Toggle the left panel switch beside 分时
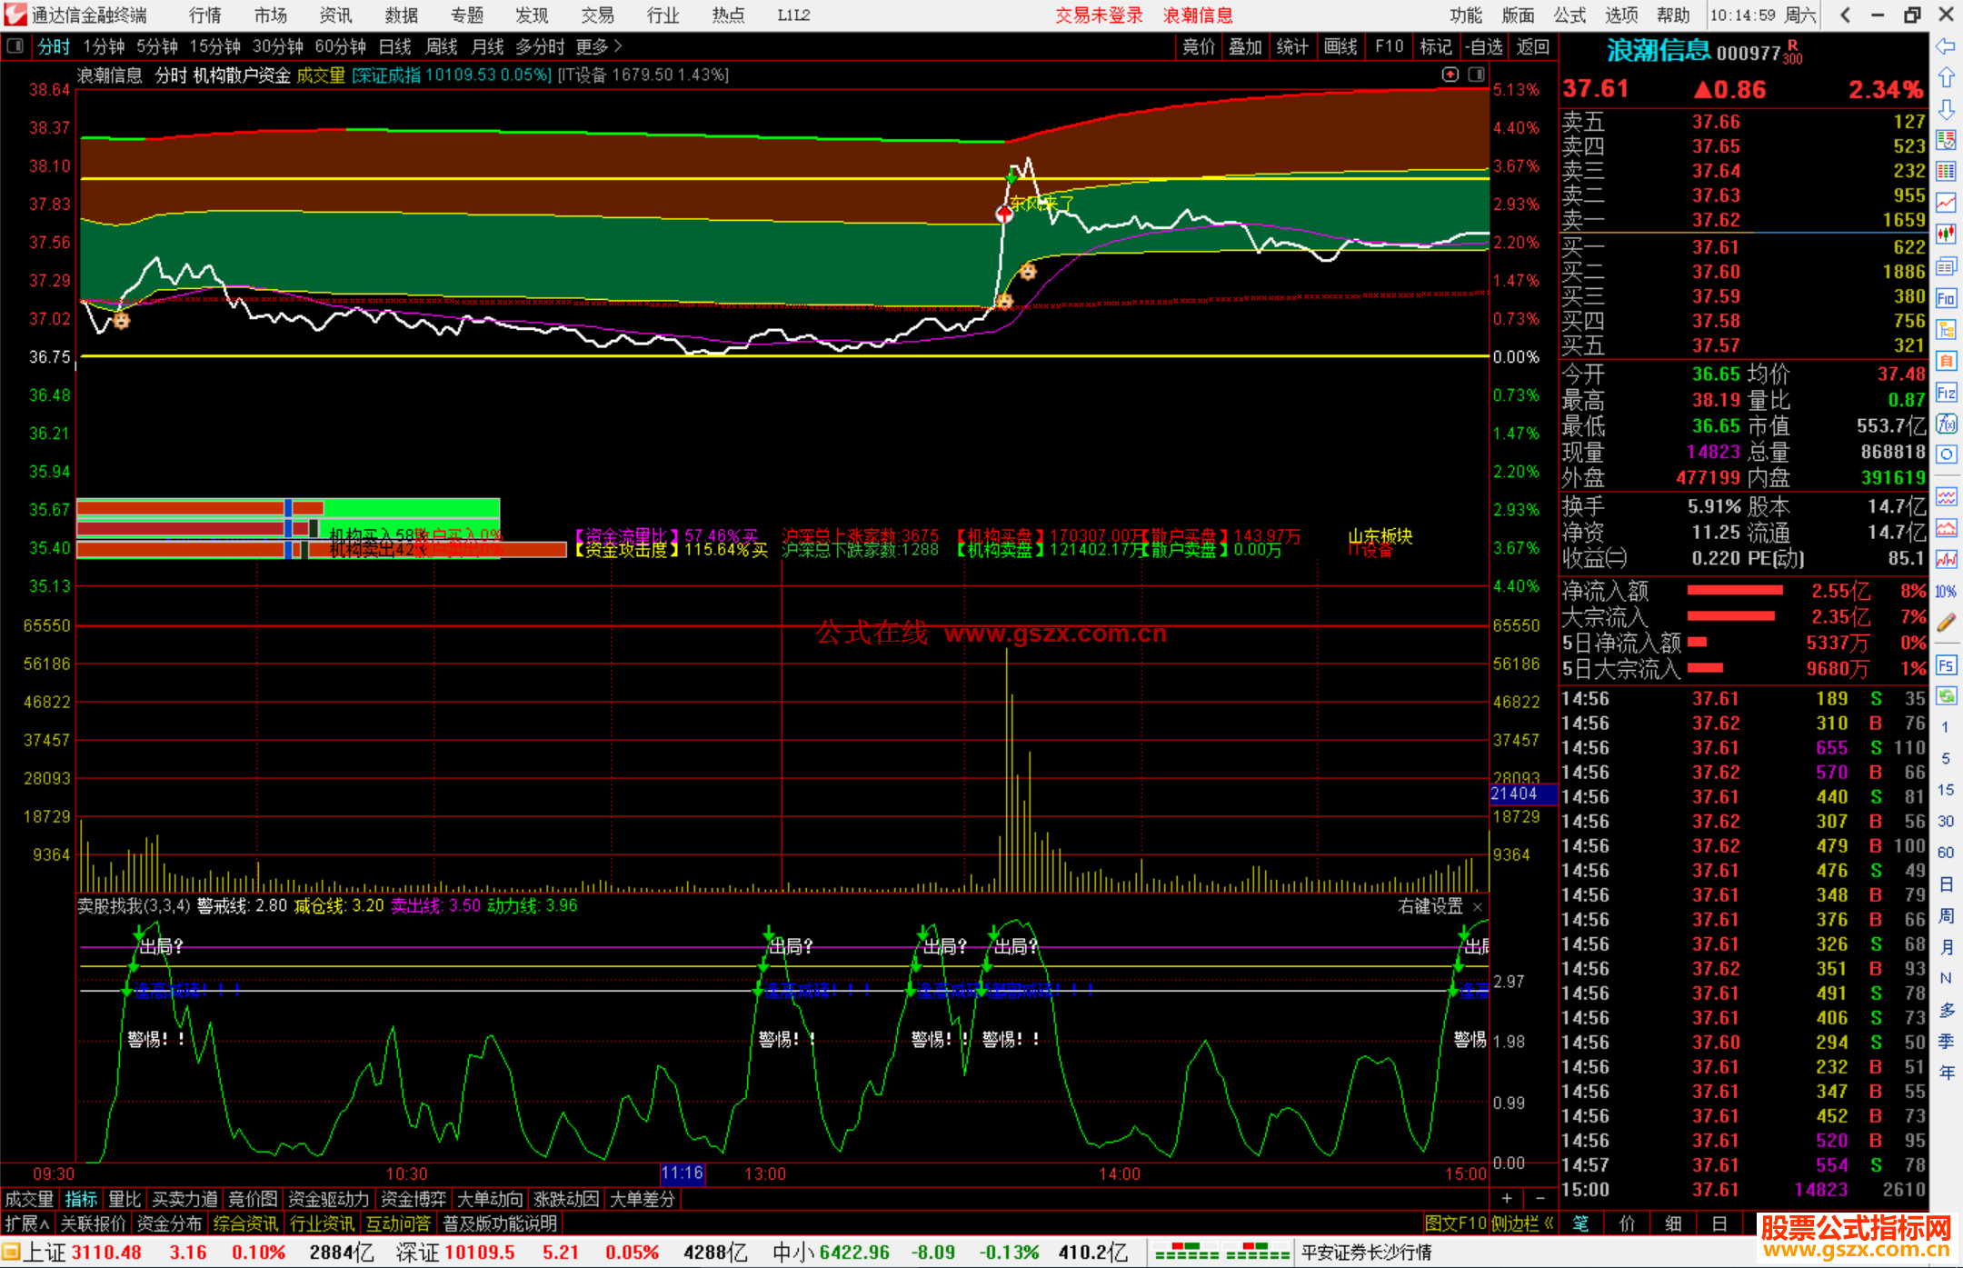The height and width of the screenshot is (1268, 1963). pyautogui.click(x=15, y=45)
